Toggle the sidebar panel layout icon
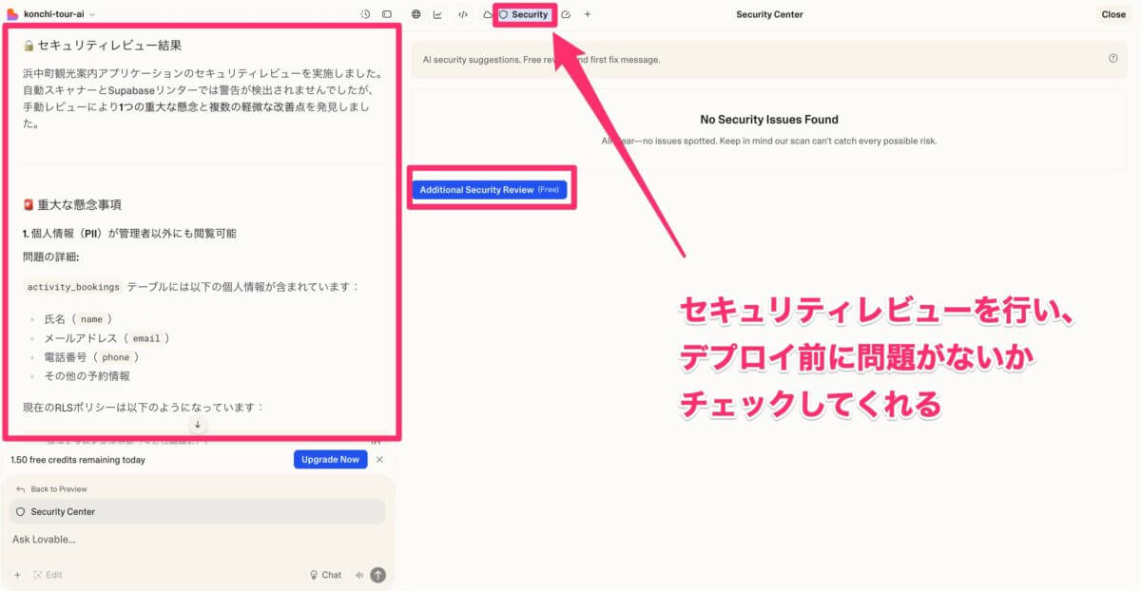The width and height of the screenshot is (1141, 591). point(387,14)
